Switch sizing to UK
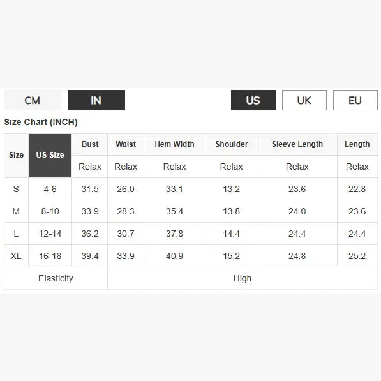Image resolution: width=381 pixels, height=381 pixels. pyautogui.click(x=304, y=100)
